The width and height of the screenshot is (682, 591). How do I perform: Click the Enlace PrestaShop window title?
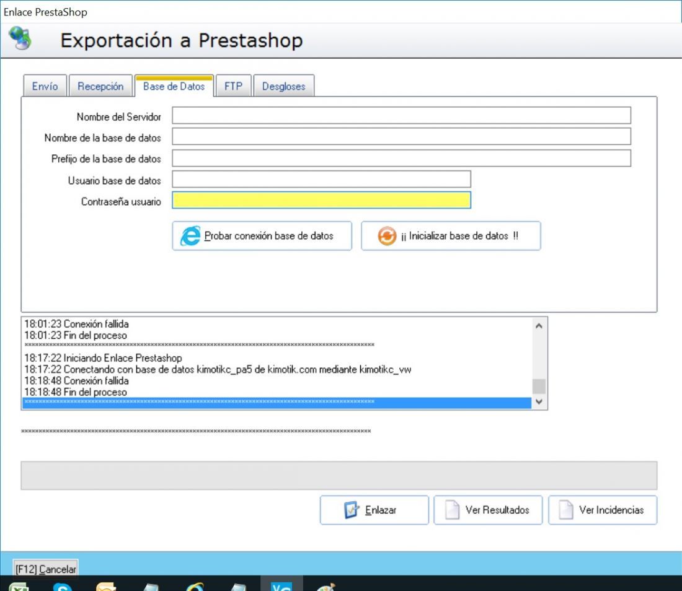tap(45, 12)
